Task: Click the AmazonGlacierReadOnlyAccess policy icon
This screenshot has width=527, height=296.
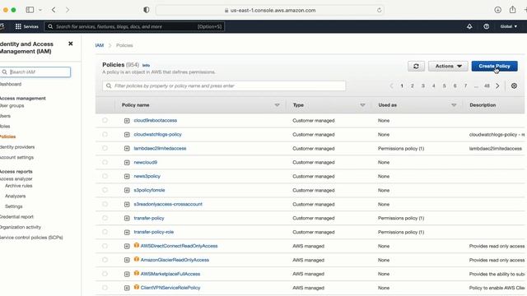Action: [x=137, y=259]
